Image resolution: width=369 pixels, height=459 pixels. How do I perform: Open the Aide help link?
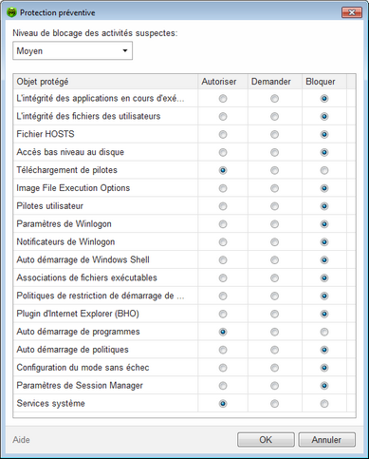point(21,440)
